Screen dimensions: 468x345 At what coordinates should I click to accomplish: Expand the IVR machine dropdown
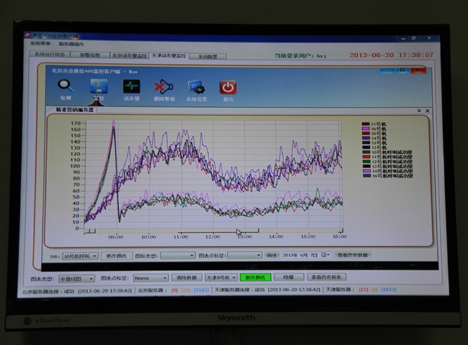[x=95, y=255]
